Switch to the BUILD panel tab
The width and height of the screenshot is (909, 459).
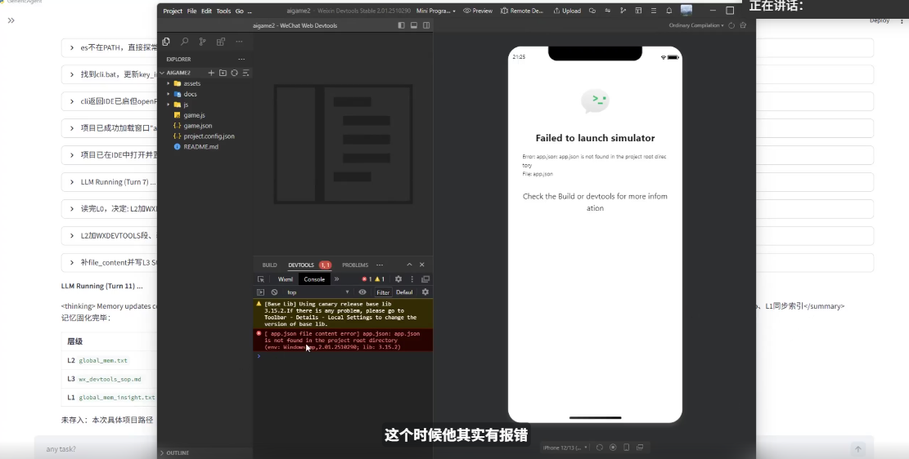coord(269,265)
